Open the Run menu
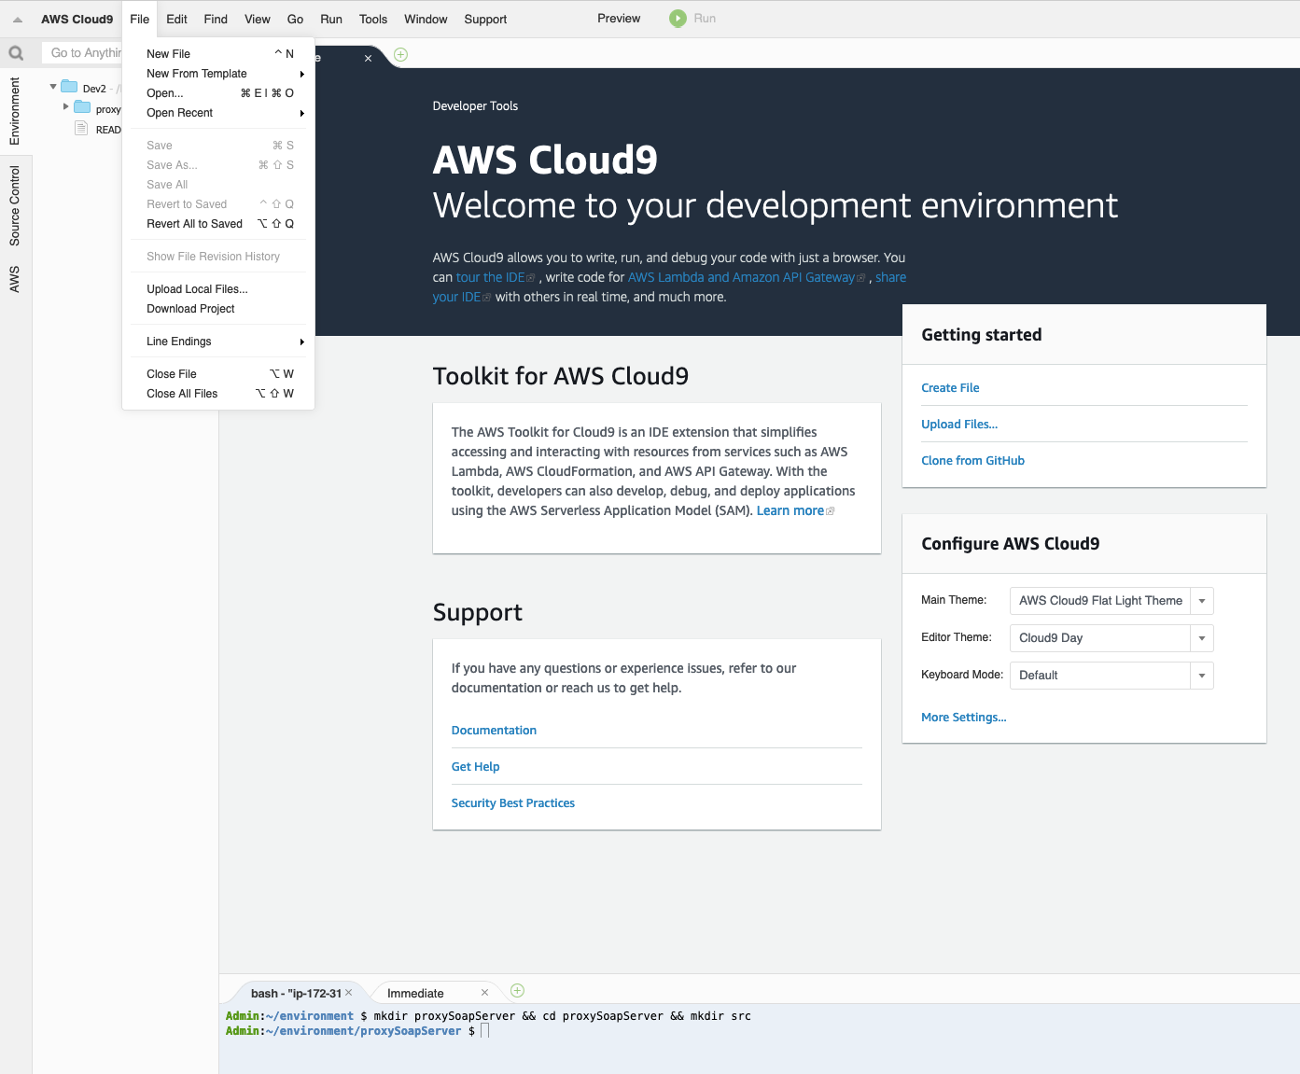 [x=331, y=19]
